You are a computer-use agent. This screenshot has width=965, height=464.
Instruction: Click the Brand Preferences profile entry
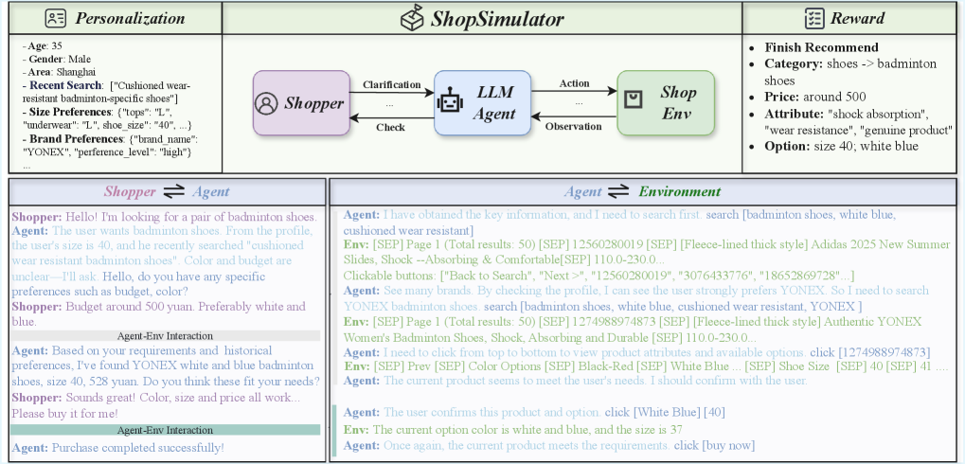point(108,145)
